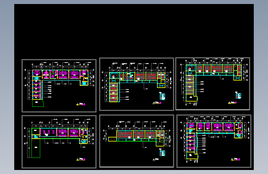The image size is (268, 174).
Task: Click the cyan legend table in top-right sheet
Action: coord(238,96)
